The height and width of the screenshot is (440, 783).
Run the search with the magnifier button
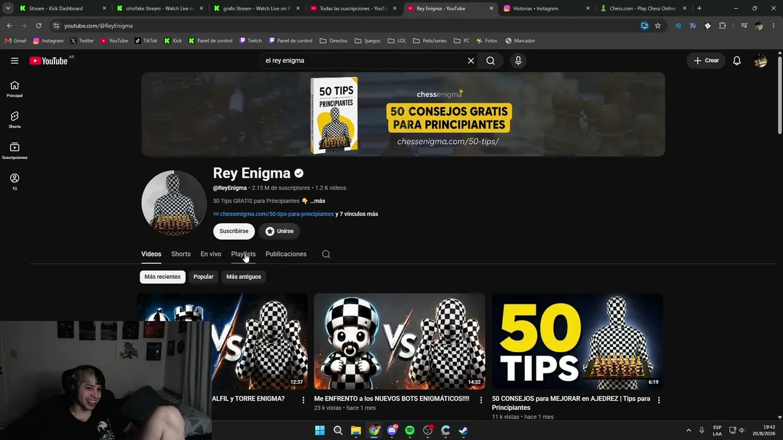click(491, 61)
